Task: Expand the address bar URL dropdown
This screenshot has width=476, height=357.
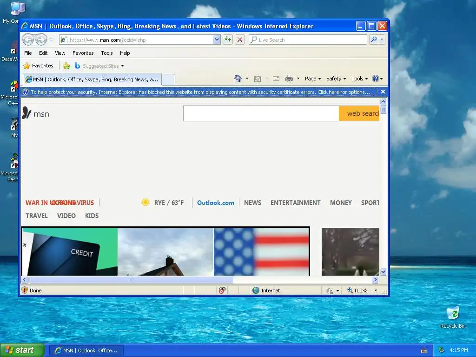Action: coord(217,40)
